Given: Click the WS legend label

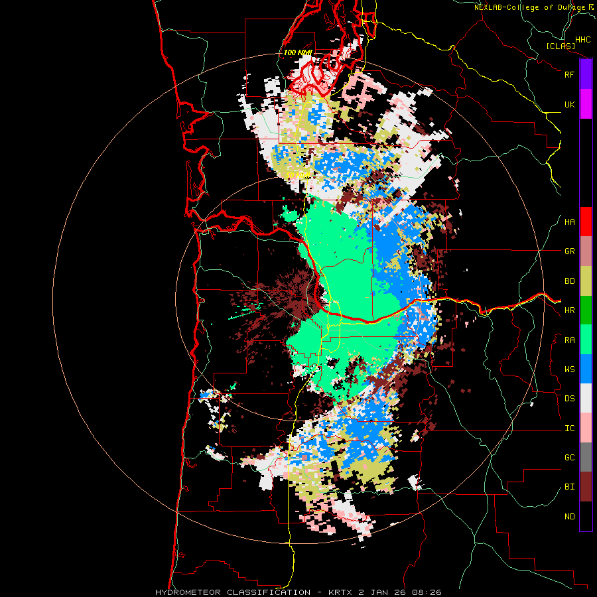Looking at the screenshot, I should (570, 369).
